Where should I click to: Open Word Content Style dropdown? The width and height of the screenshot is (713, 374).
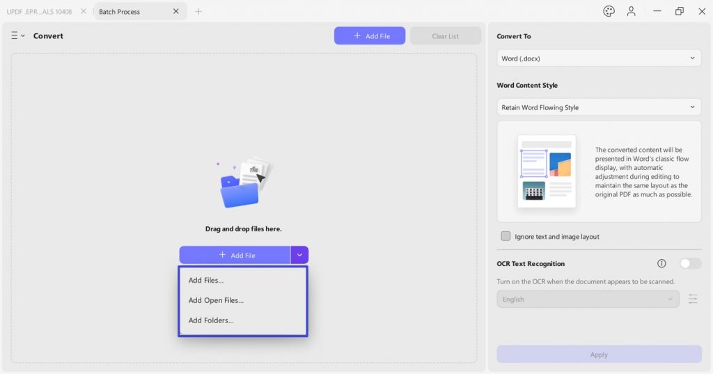599,107
